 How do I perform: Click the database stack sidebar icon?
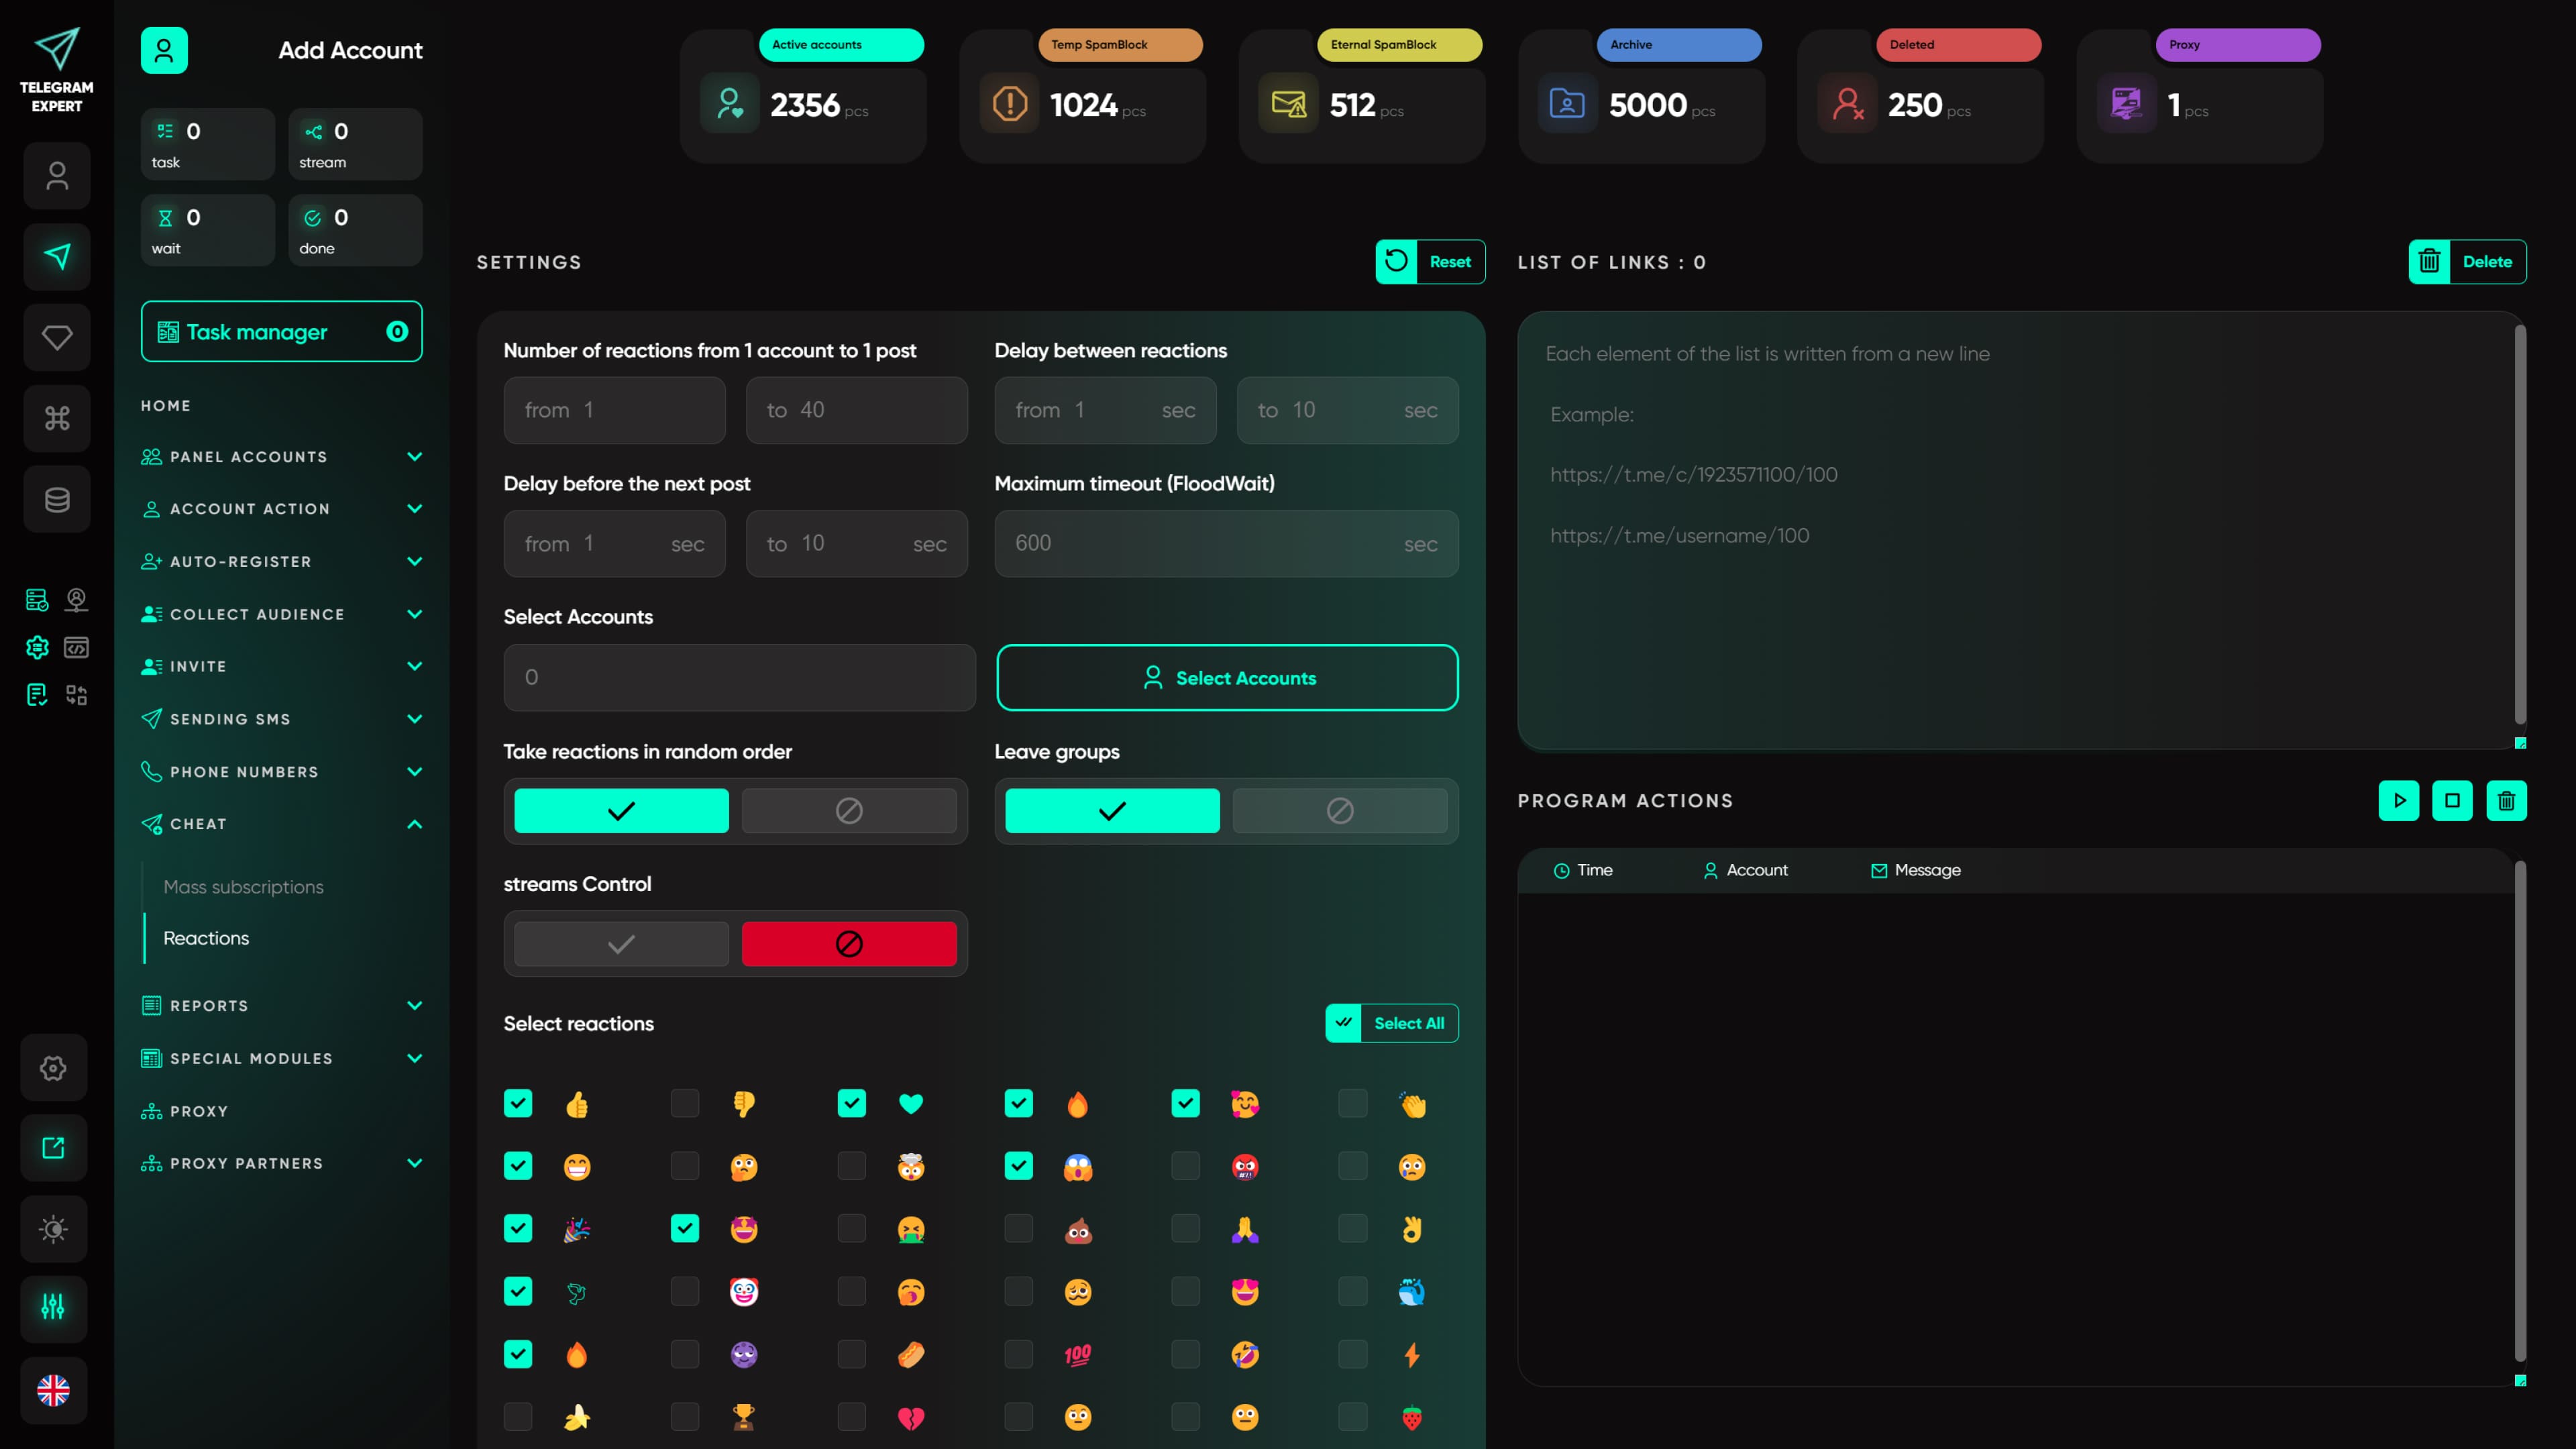click(x=57, y=499)
